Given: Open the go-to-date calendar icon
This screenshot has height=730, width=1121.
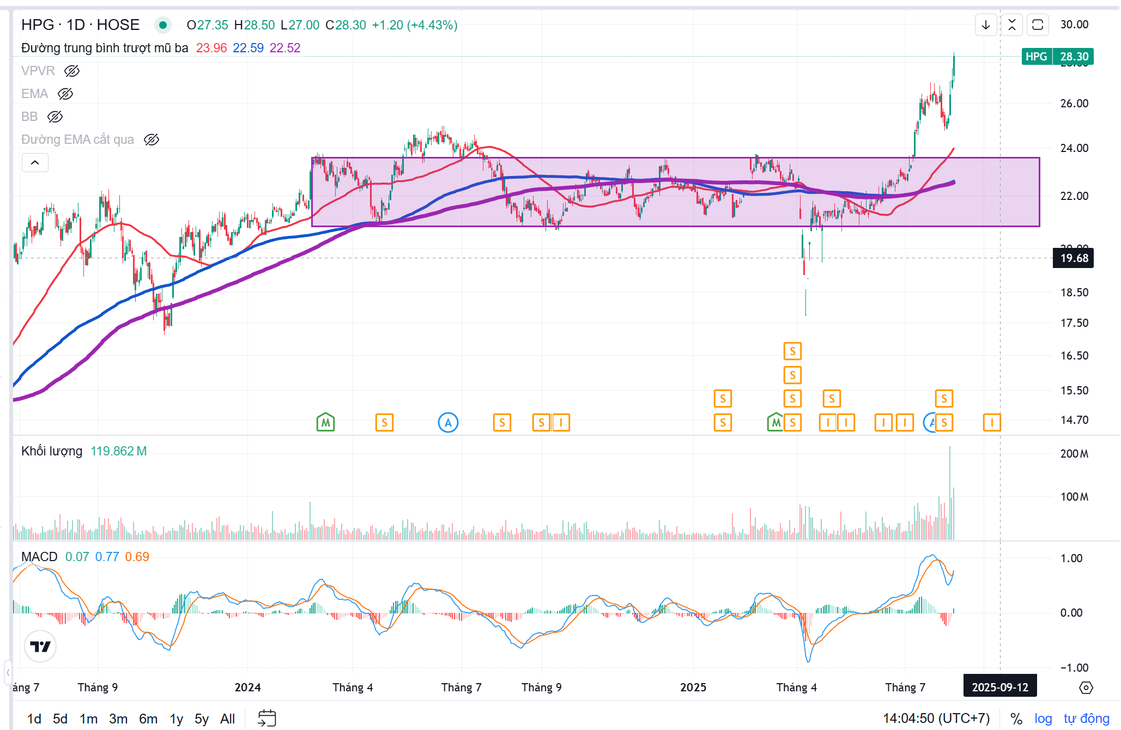Looking at the screenshot, I should coord(266,718).
